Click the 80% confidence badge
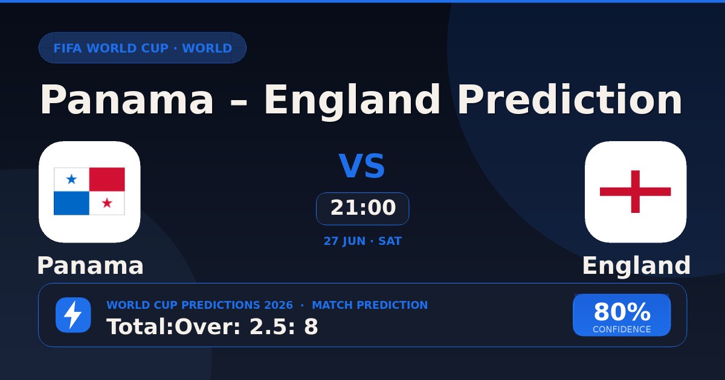The image size is (725, 380). 622,315
